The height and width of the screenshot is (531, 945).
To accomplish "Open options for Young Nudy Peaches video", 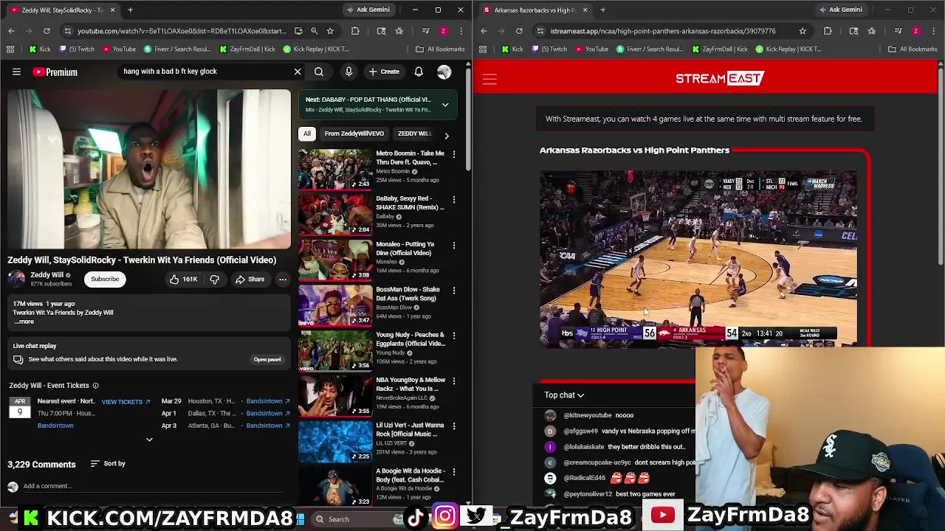I will 454,336.
